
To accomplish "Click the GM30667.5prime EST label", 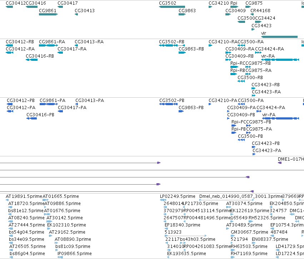I will (x=249, y=232).
